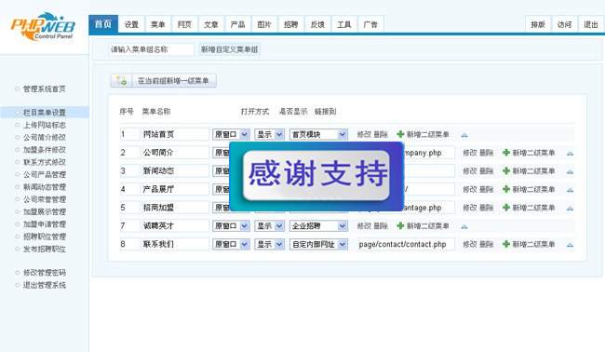Click 删除 link in 网站首页 row
Screen dimensions: 605x352
[x=381, y=134]
